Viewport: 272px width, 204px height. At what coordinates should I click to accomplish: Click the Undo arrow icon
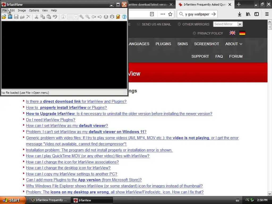coord(55,17)
